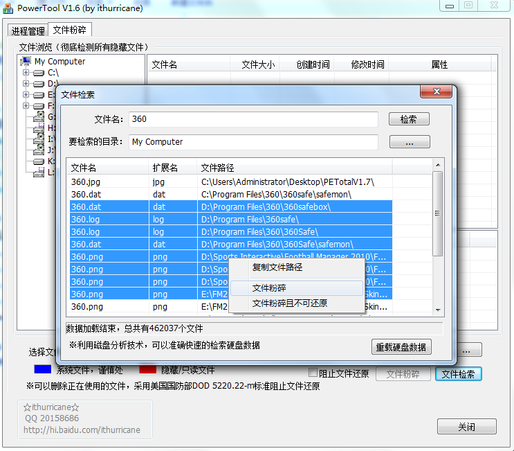
Task: Select 360.log row in D:\Program Files\360safe\
Action: pos(231,219)
